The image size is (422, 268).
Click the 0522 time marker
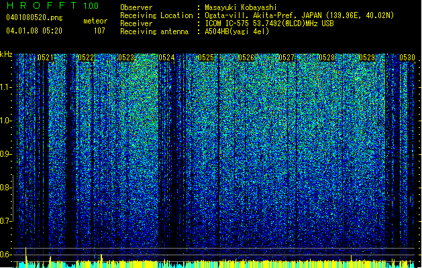click(x=86, y=58)
